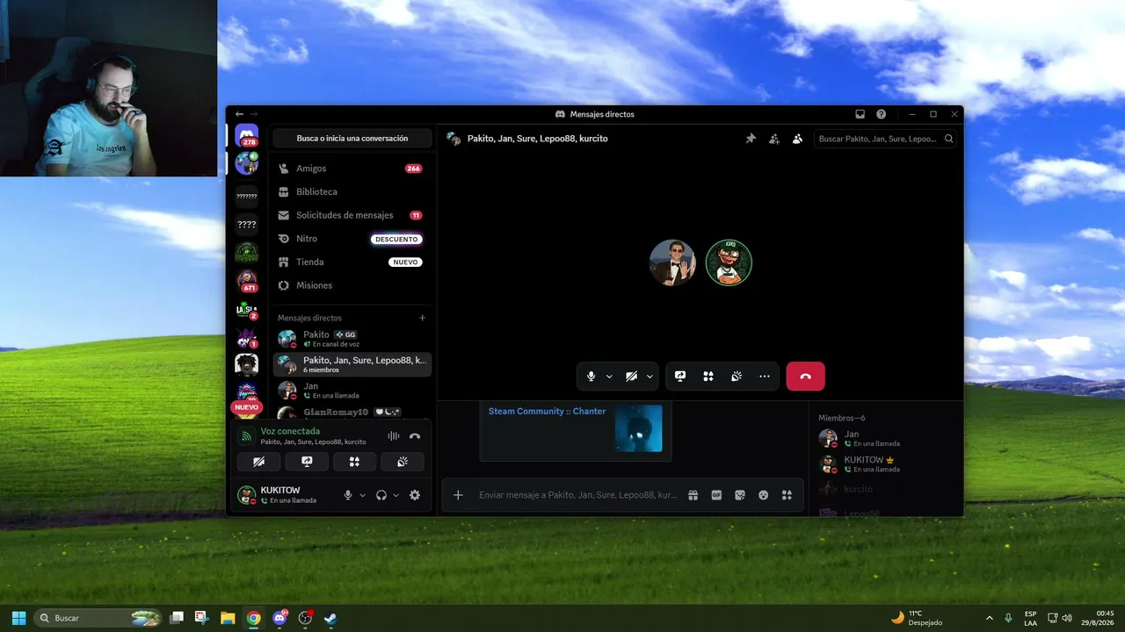Open the sticker picker

coord(740,495)
